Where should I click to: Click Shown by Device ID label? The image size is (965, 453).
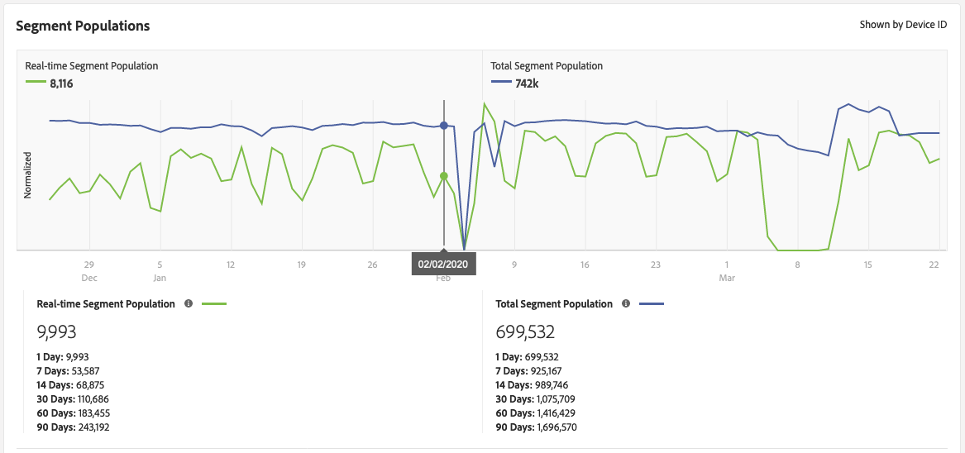[x=903, y=25]
